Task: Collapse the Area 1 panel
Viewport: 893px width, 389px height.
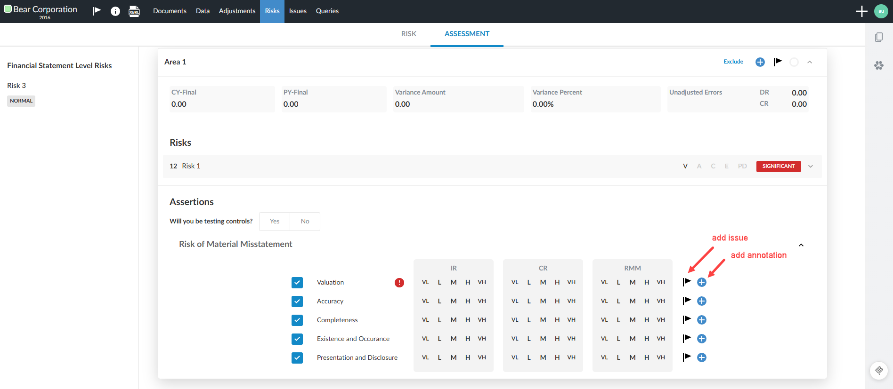Action: tap(810, 62)
